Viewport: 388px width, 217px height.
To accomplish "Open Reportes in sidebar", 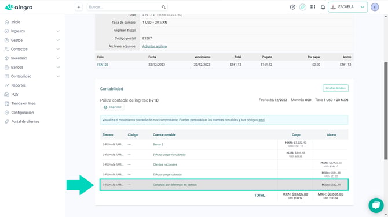I will click(x=19, y=85).
